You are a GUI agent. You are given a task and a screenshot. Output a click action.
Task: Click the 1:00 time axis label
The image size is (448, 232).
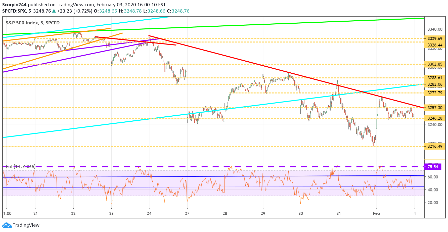click(7, 213)
